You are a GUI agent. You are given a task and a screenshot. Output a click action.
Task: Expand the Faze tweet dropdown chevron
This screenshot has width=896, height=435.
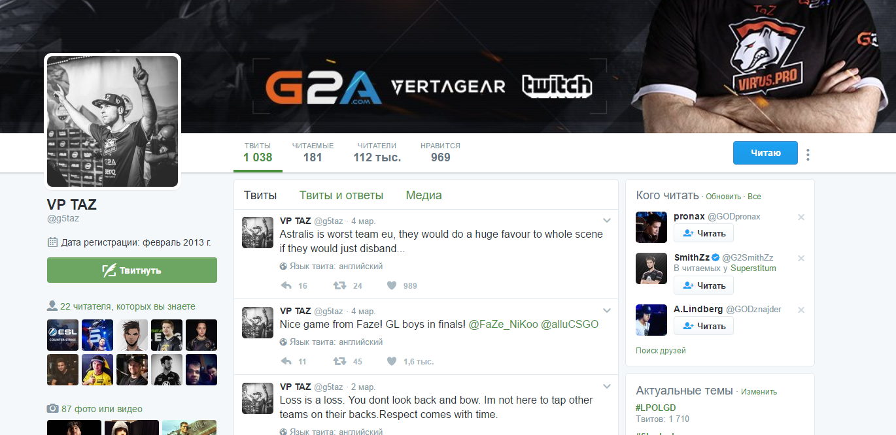pyautogui.click(x=606, y=310)
